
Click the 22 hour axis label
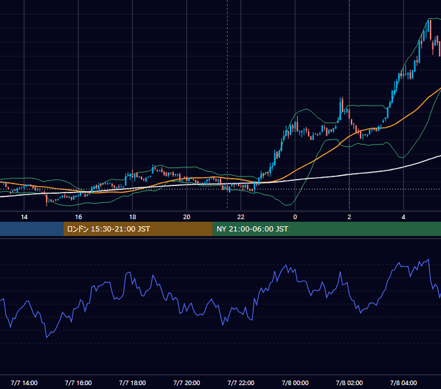pyautogui.click(x=241, y=217)
